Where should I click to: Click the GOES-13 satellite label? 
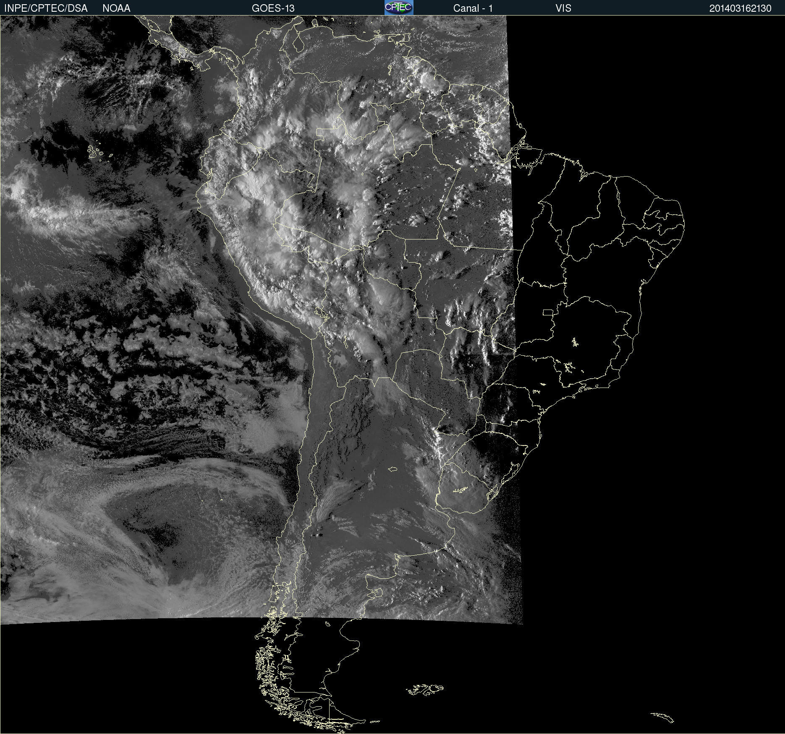273,8
